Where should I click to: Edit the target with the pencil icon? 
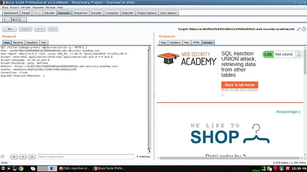298,29
